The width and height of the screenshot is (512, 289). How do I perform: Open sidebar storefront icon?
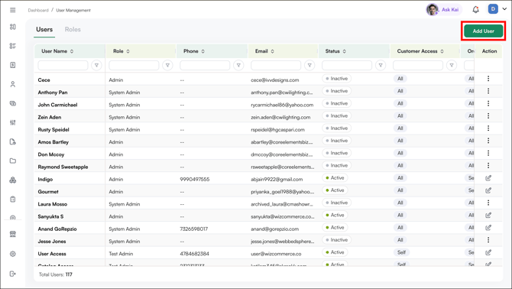tap(13, 234)
